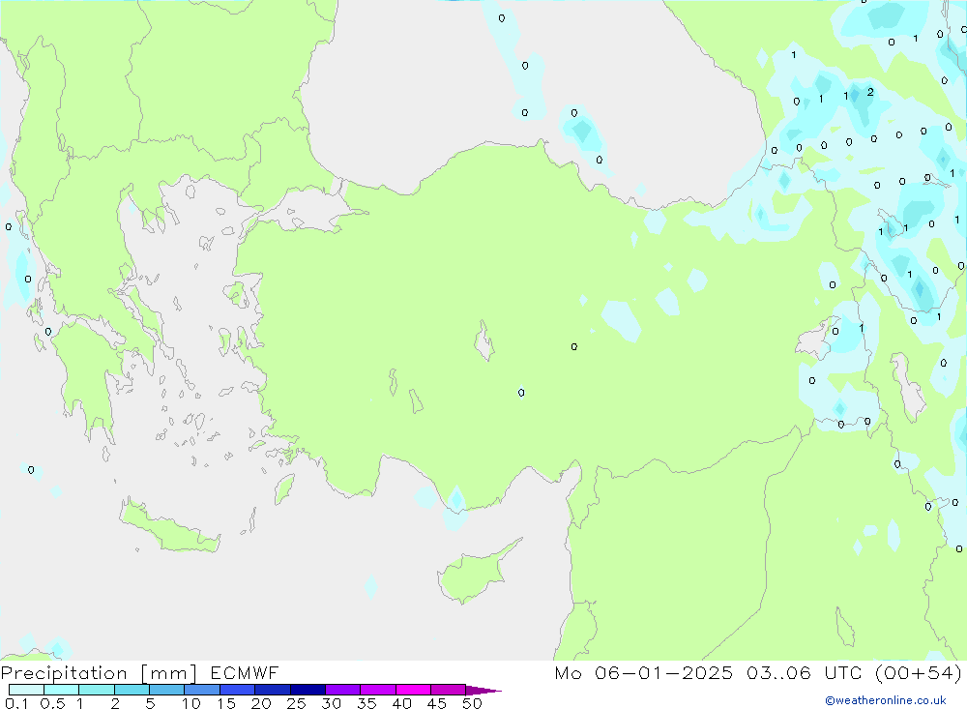
Task: Click the Cyprus island on the map
Action: click(474, 575)
